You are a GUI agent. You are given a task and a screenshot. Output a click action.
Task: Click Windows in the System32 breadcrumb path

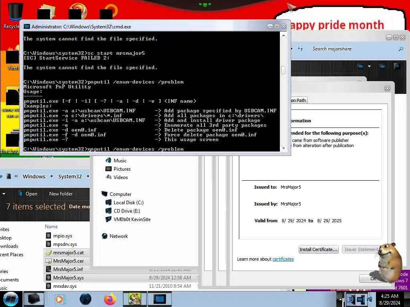[34, 176]
